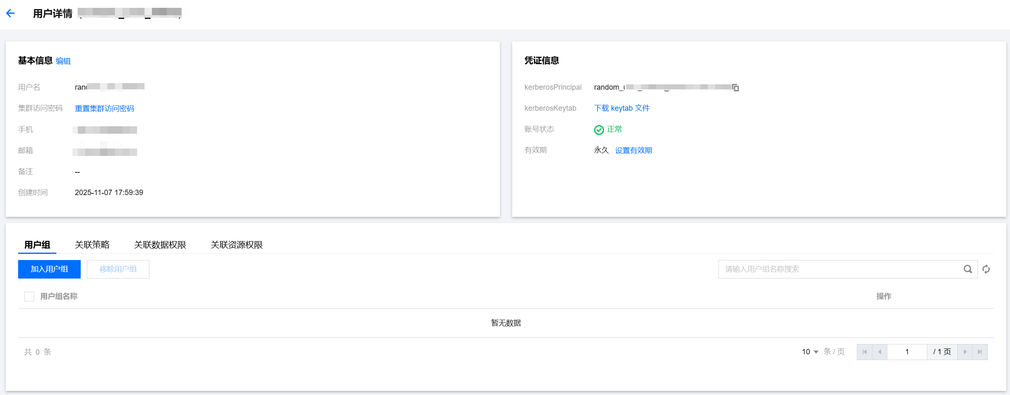The height and width of the screenshot is (395, 1010).
Task: Select the 关联资源权限 tab
Action: click(x=236, y=245)
